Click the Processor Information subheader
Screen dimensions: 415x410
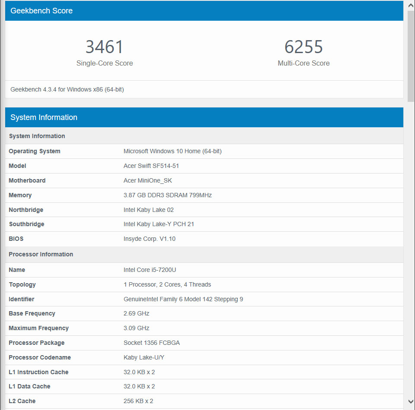coord(204,254)
